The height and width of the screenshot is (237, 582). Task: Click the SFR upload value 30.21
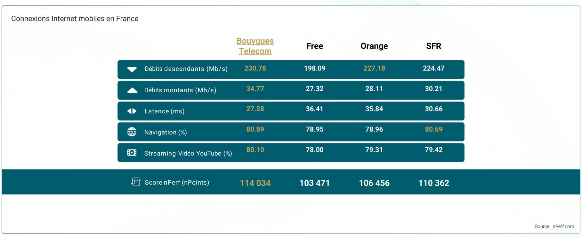(434, 89)
